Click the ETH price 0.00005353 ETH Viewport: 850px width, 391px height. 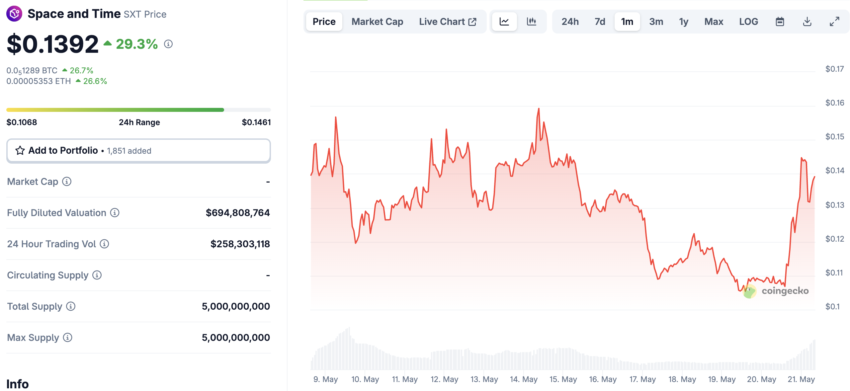[x=39, y=81]
